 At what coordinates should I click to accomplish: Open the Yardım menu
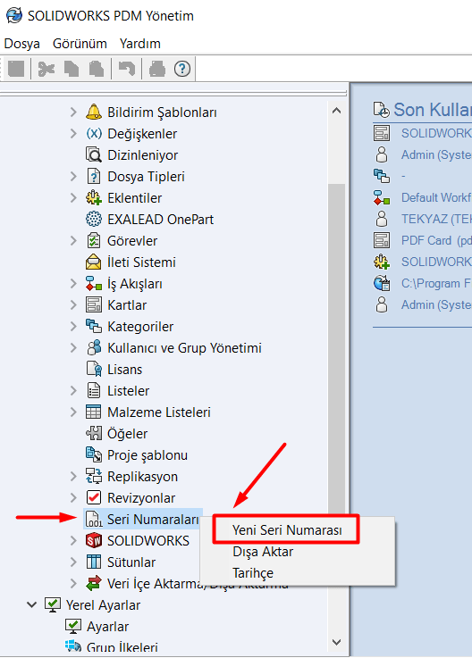[x=140, y=44]
